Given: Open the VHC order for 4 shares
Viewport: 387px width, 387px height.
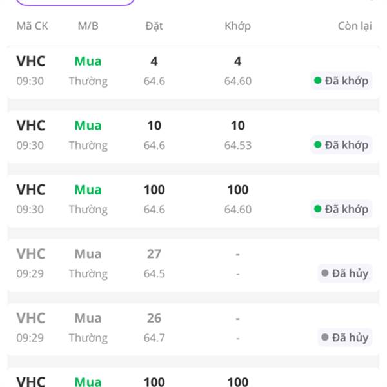Looking at the screenshot, I should click(x=193, y=72).
